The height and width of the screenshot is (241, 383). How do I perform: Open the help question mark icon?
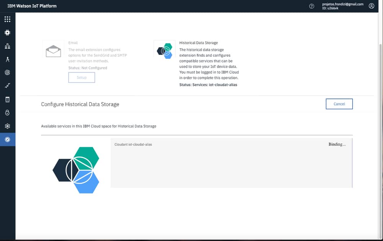pos(312,6)
